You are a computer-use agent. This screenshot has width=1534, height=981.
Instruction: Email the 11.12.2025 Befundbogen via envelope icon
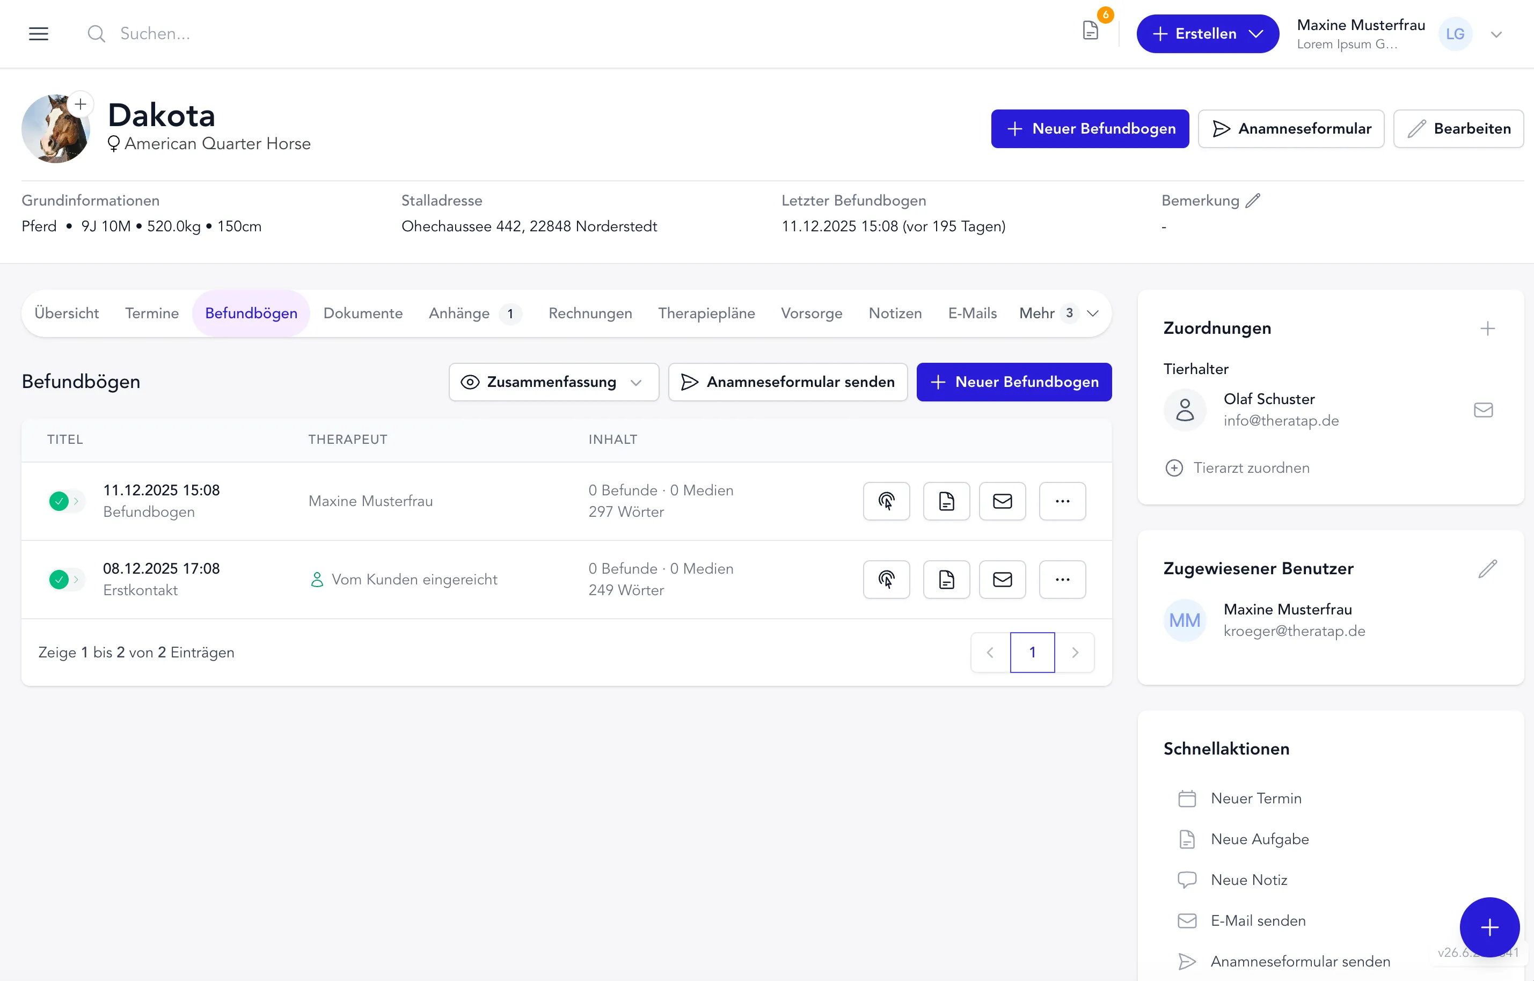click(x=1002, y=501)
